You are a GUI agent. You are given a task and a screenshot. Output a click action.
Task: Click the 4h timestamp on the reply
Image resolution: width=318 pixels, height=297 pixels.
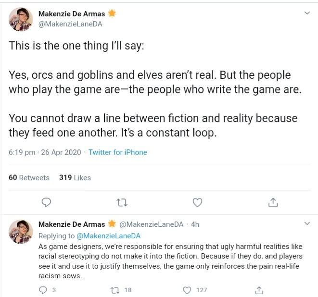(195, 224)
